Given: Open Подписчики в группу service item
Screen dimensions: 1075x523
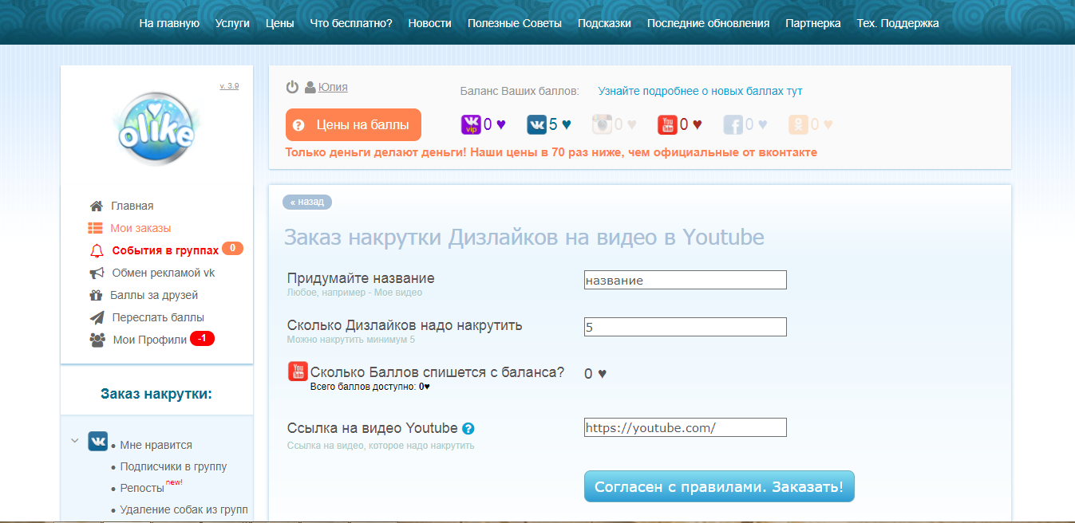Looking at the screenshot, I should pyautogui.click(x=173, y=466).
